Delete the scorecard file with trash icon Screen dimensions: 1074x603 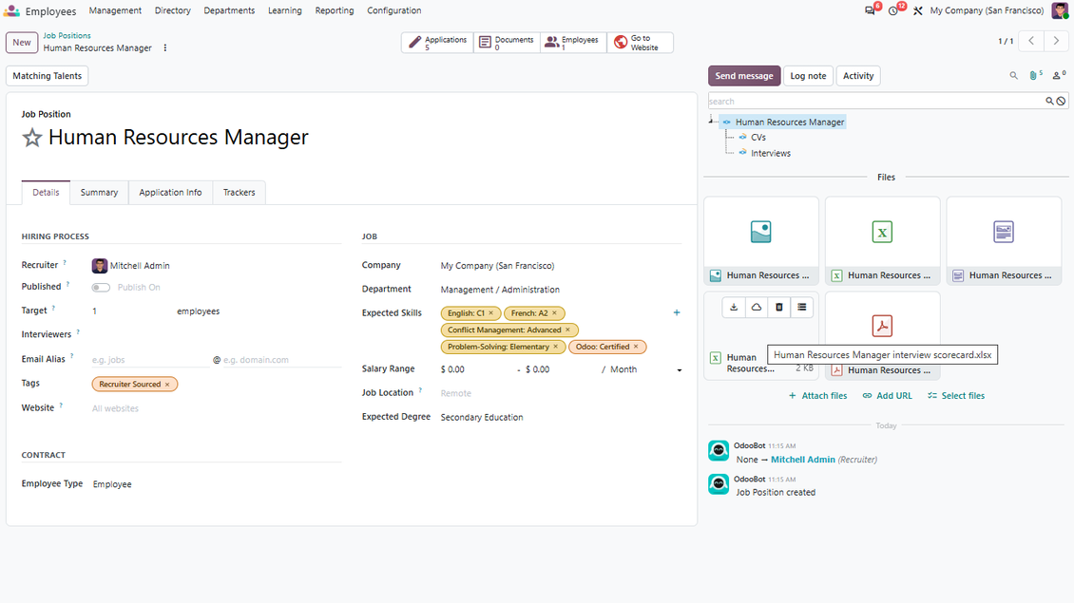click(x=778, y=308)
